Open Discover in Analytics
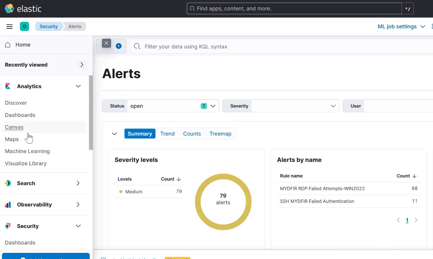 (x=16, y=103)
